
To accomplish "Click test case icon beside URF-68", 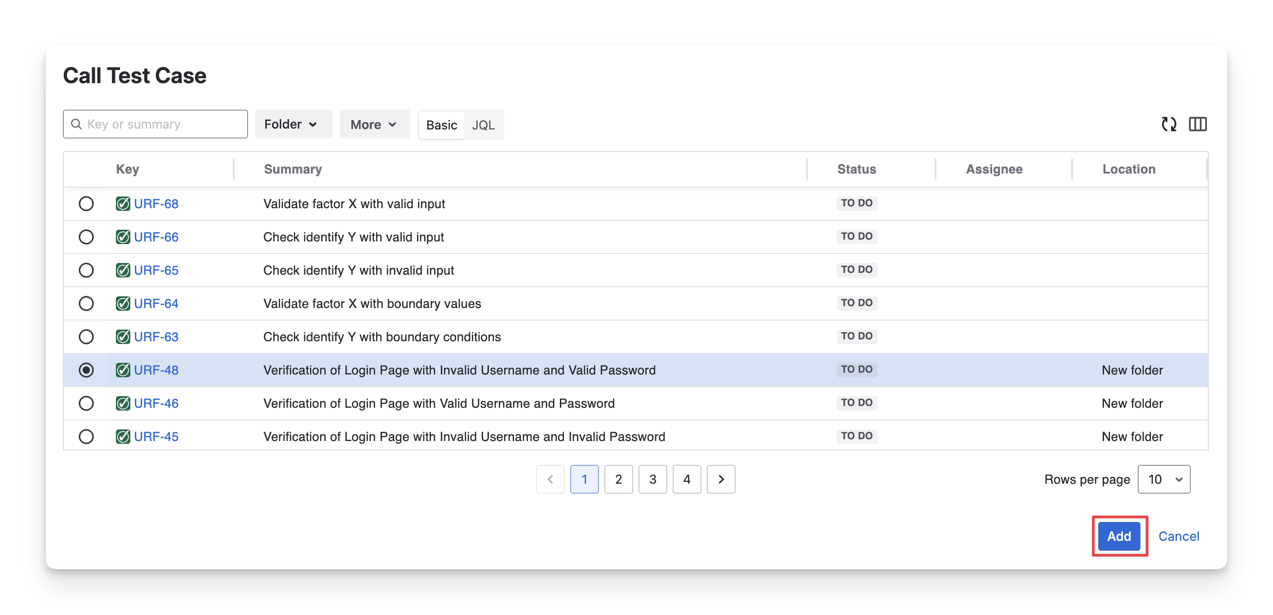I will [123, 204].
